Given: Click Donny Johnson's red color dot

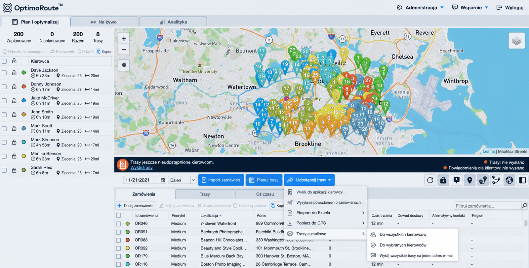Looking at the screenshot, I should [x=24, y=86].
